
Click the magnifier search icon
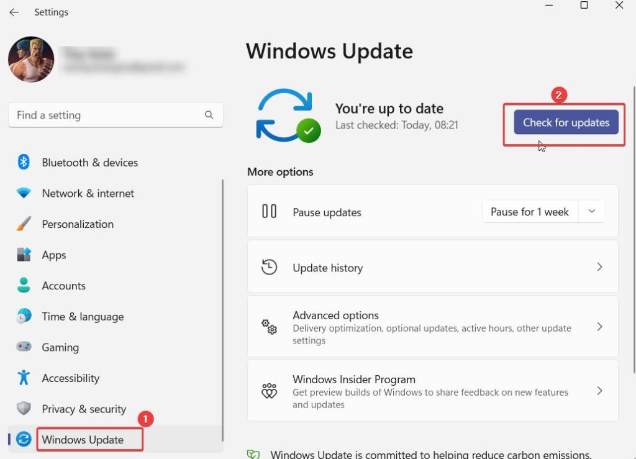[209, 115]
